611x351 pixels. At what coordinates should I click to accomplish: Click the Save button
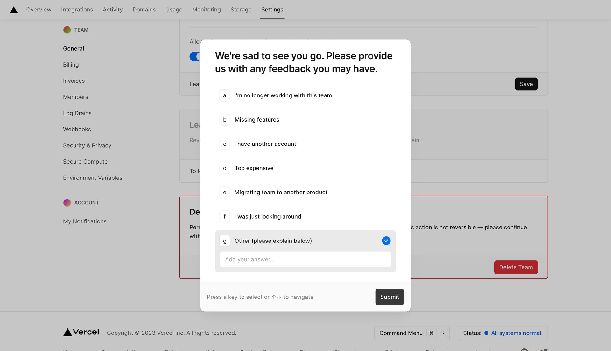(526, 84)
